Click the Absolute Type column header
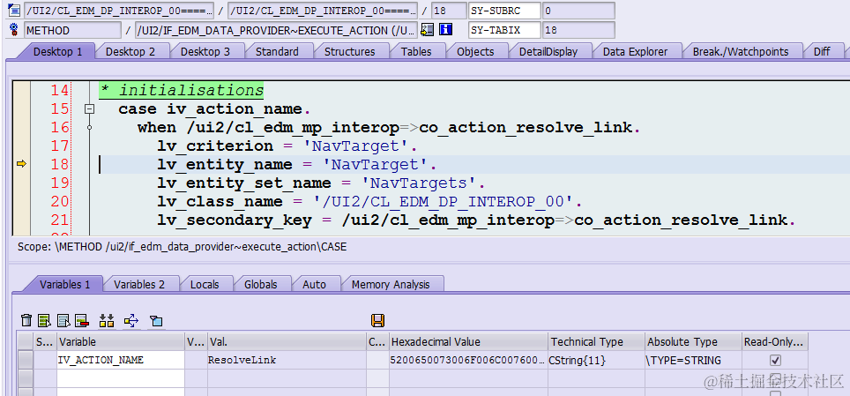 693,341
